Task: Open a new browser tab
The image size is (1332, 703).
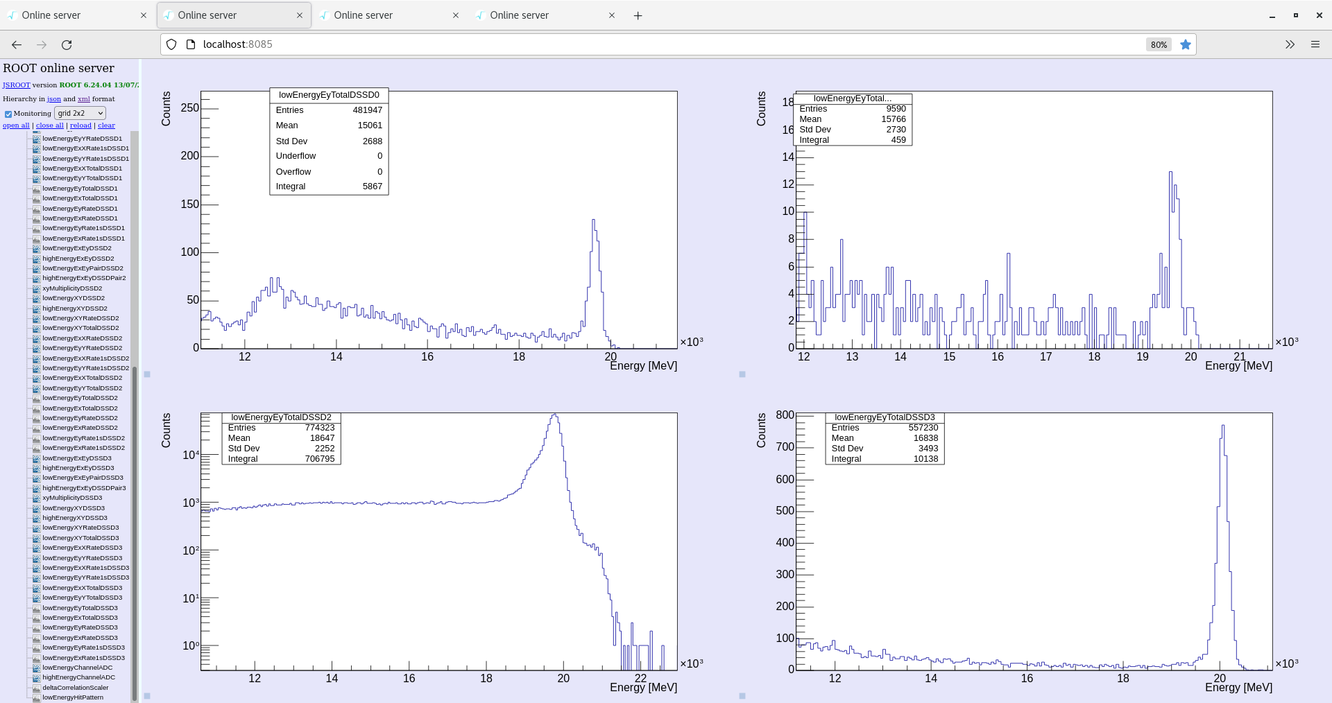Action: 638,15
